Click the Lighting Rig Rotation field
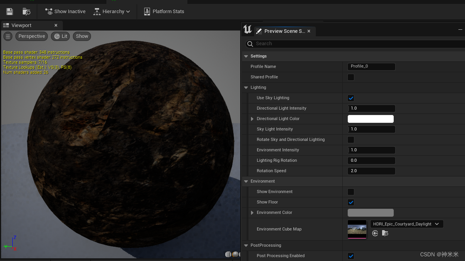 tap(371, 161)
